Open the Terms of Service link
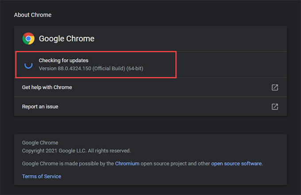The width and height of the screenshot is (301, 195). 42,176
